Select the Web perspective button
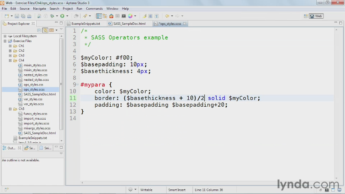The height and width of the screenshot is (194, 345). click(x=316, y=16)
